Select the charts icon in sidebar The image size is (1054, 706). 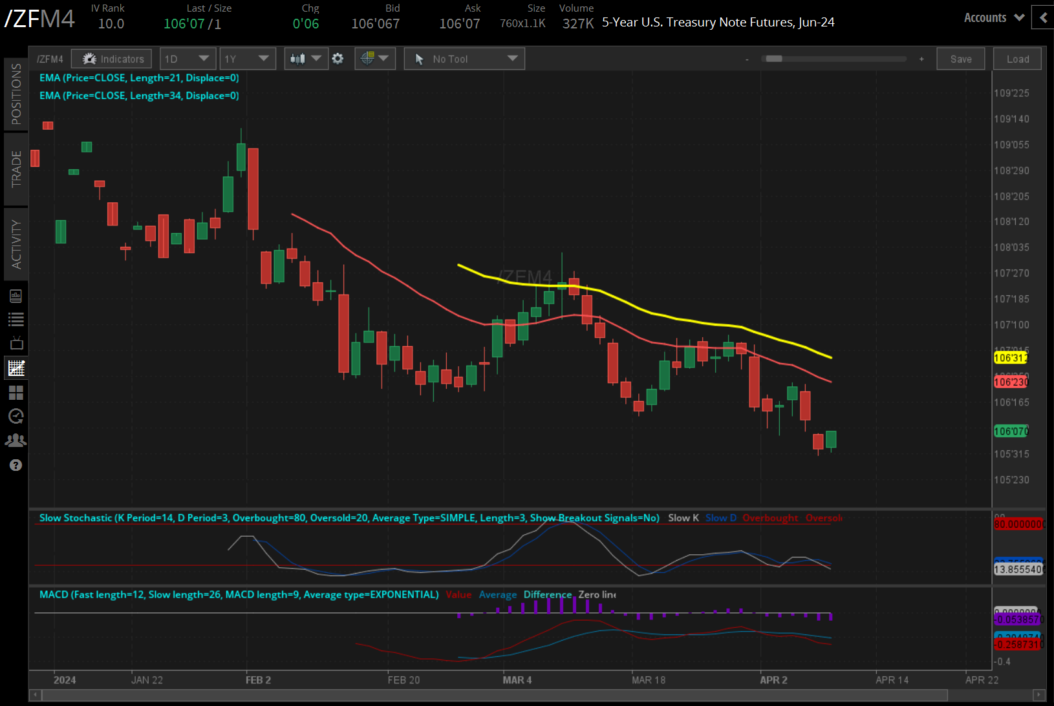click(16, 368)
